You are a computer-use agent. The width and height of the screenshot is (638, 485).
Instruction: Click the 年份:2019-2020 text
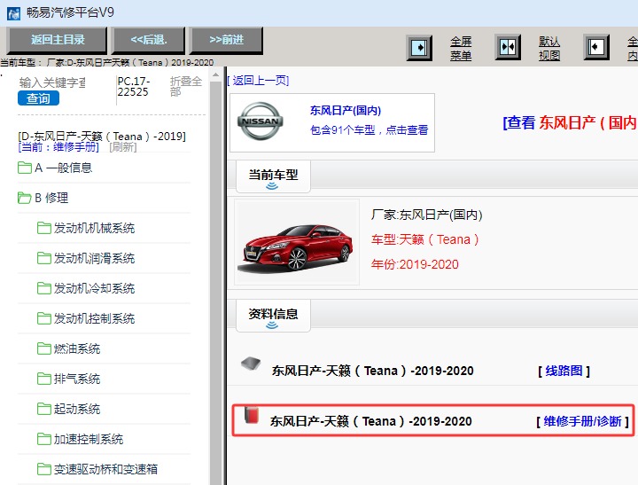[x=415, y=265]
